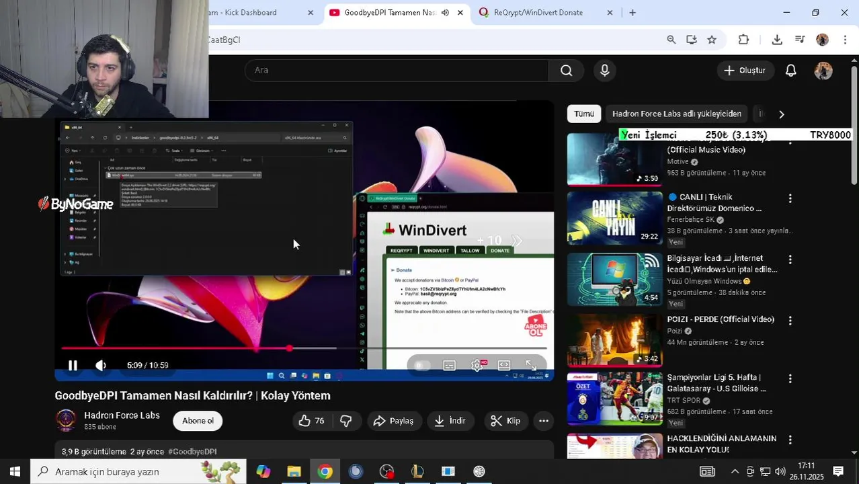Image resolution: width=859 pixels, height=484 pixels.
Task: Select the Tümü filter chip
Action: [x=583, y=114]
